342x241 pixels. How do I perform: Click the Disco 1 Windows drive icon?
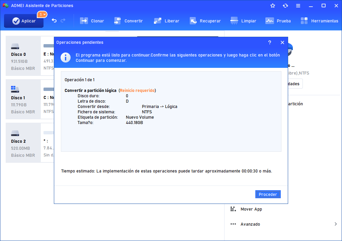[x=15, y=89]
